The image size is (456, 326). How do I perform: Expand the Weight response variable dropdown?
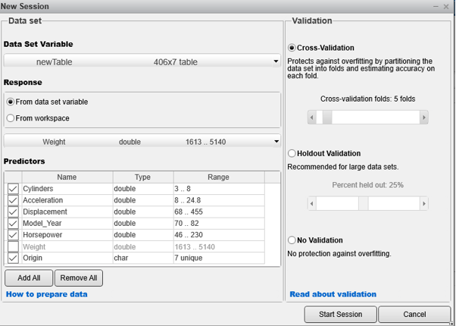point(276,142)
